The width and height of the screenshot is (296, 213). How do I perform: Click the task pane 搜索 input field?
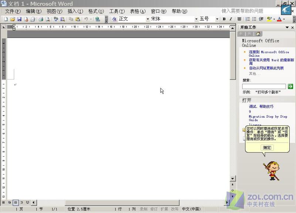tap(264, 87)
